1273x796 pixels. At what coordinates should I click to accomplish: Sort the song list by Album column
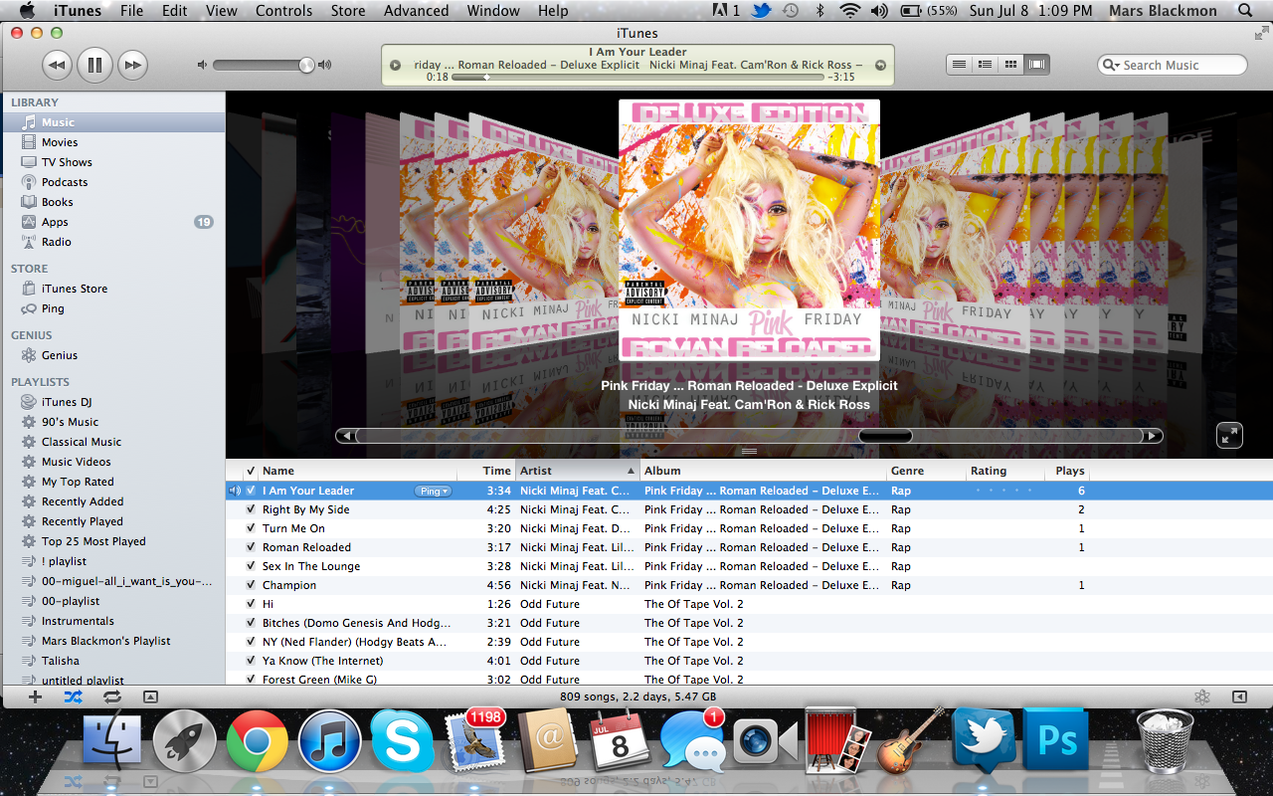coord(763,471)
